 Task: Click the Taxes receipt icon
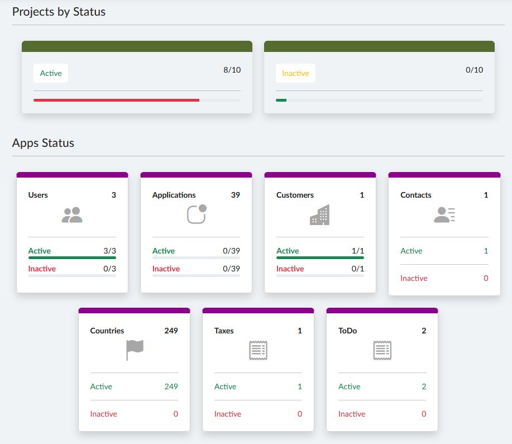click(x=258, y=350)
